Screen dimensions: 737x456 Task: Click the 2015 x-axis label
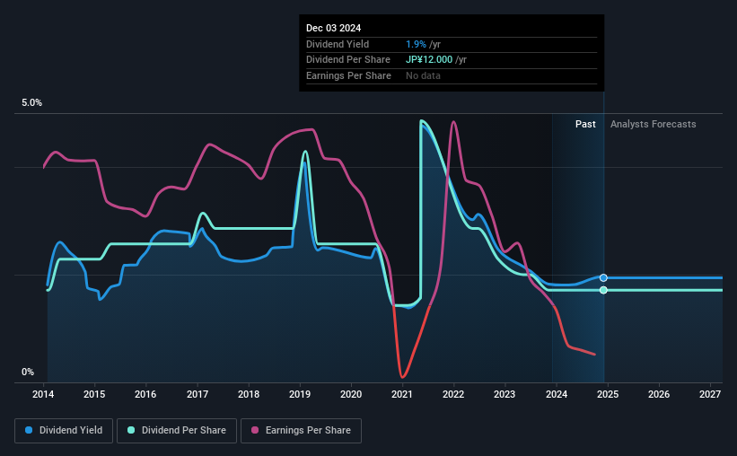[94, 394]
